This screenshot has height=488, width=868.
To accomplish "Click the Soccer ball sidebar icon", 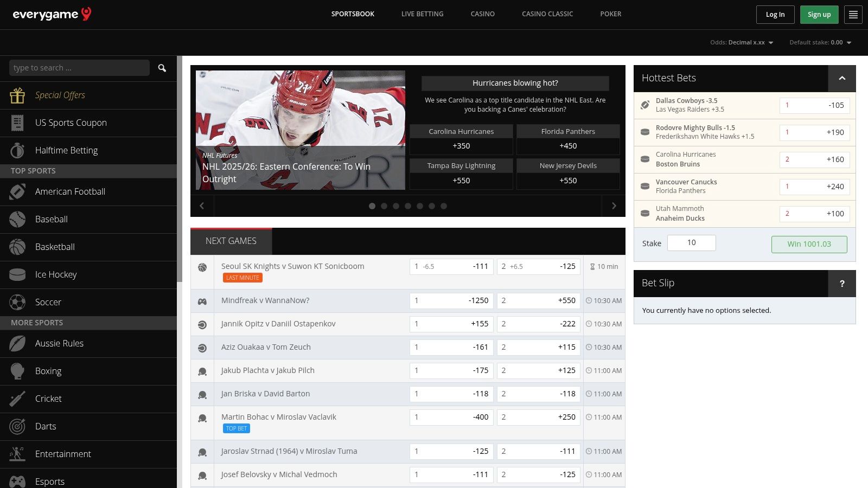I will 17,302.
